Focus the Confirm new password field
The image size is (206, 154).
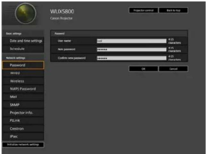click(132, 58)
